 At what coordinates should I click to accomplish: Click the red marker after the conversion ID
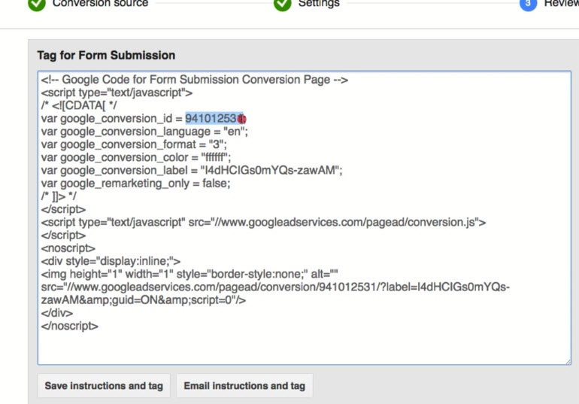coord(241,119)
